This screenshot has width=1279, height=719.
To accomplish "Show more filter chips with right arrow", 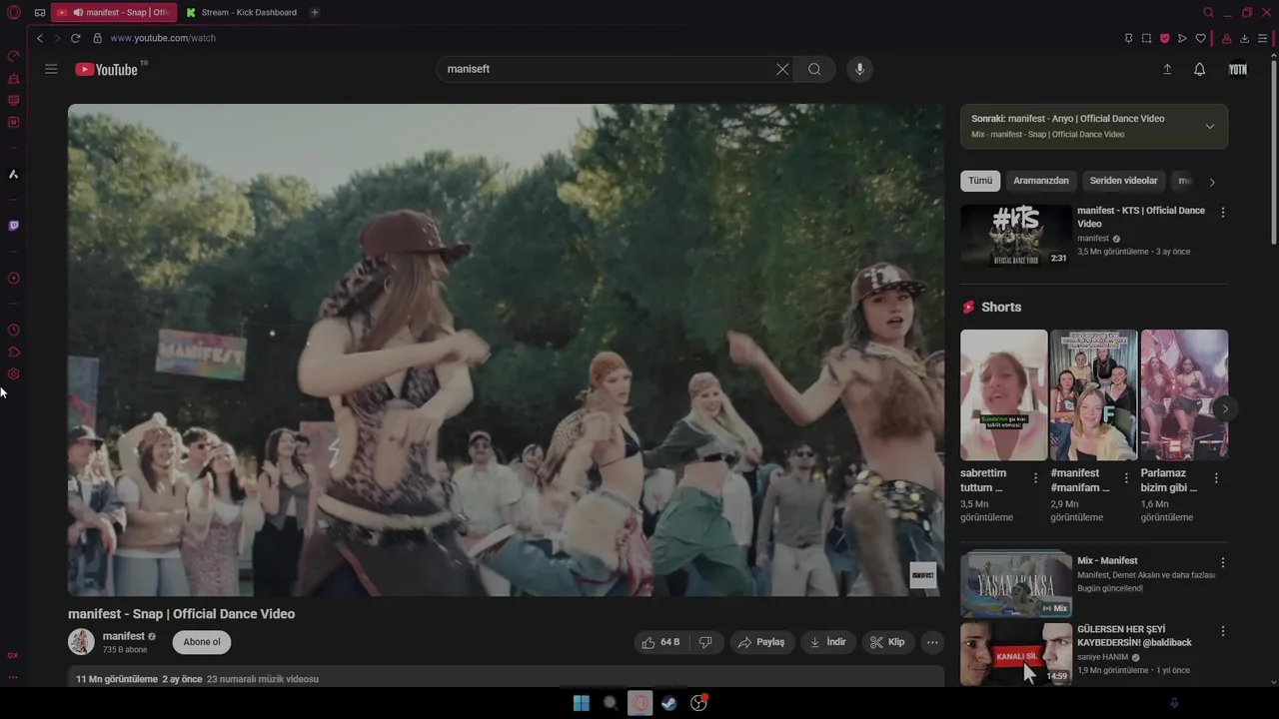I will tap(1212, 182).
